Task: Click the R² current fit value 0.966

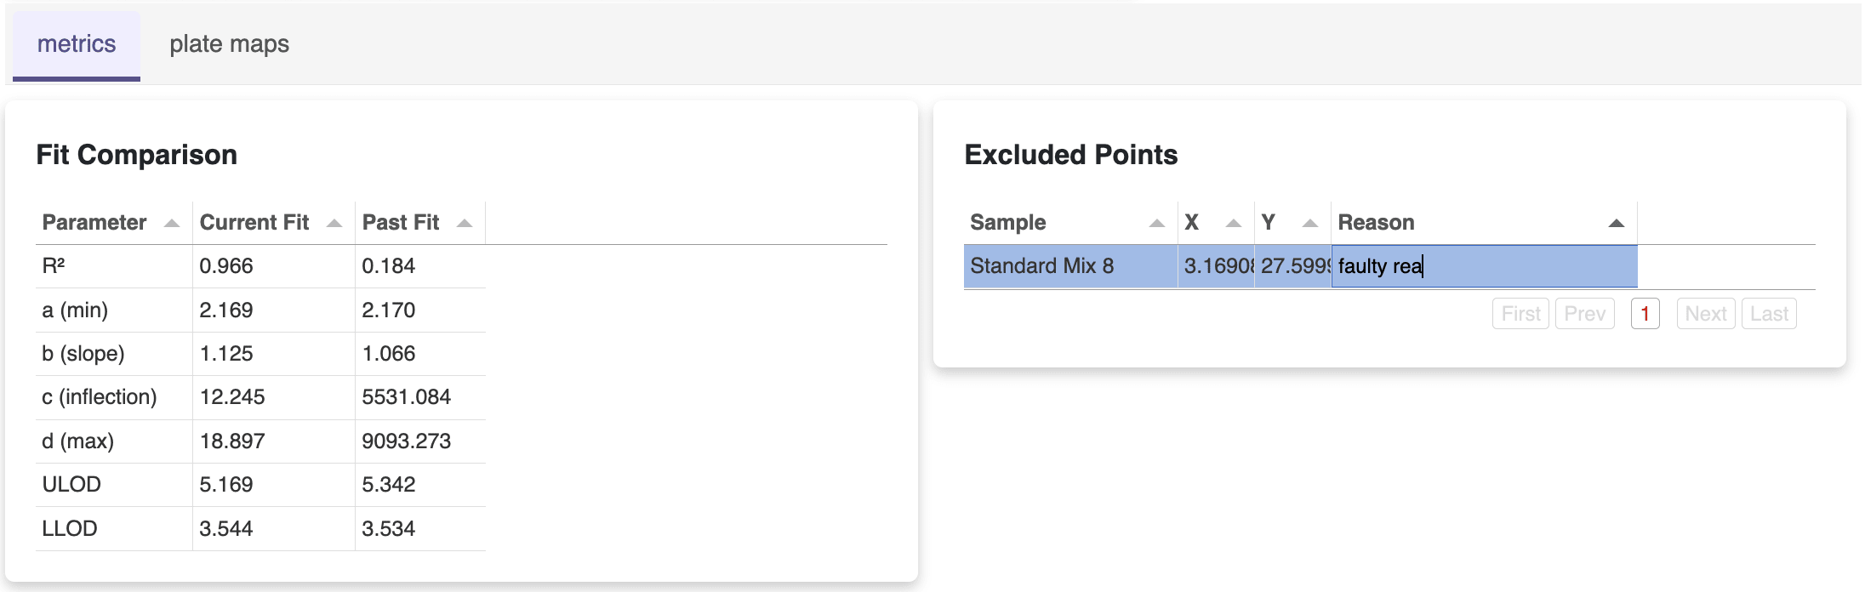Action: click(226, 266)
